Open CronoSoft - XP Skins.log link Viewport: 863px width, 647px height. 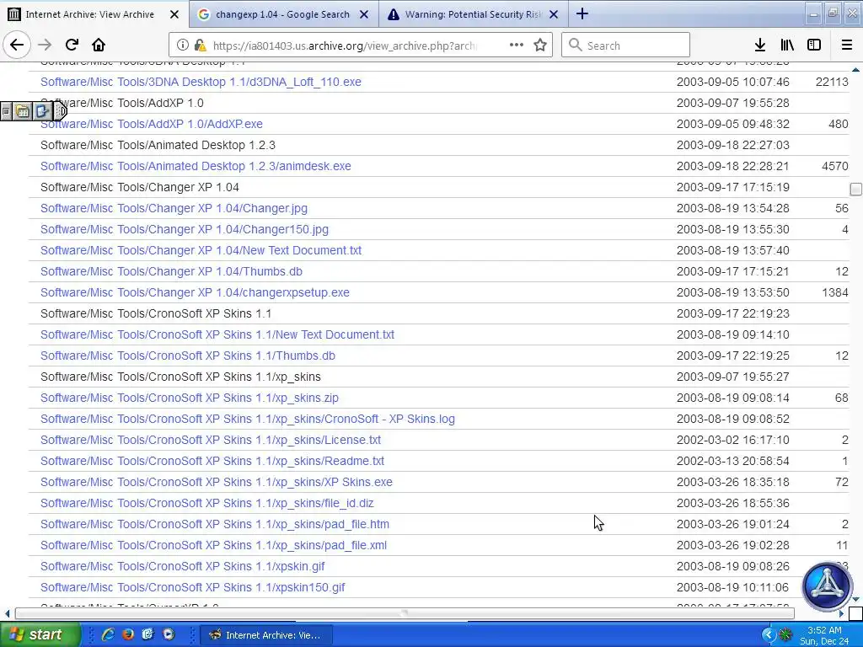[x=248, y=419]
